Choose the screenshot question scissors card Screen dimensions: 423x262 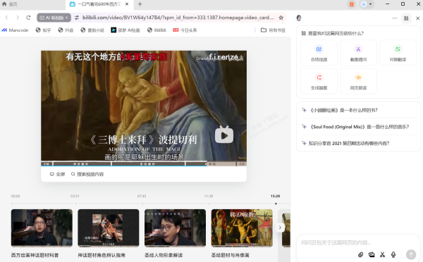click(x=358, y=53)
